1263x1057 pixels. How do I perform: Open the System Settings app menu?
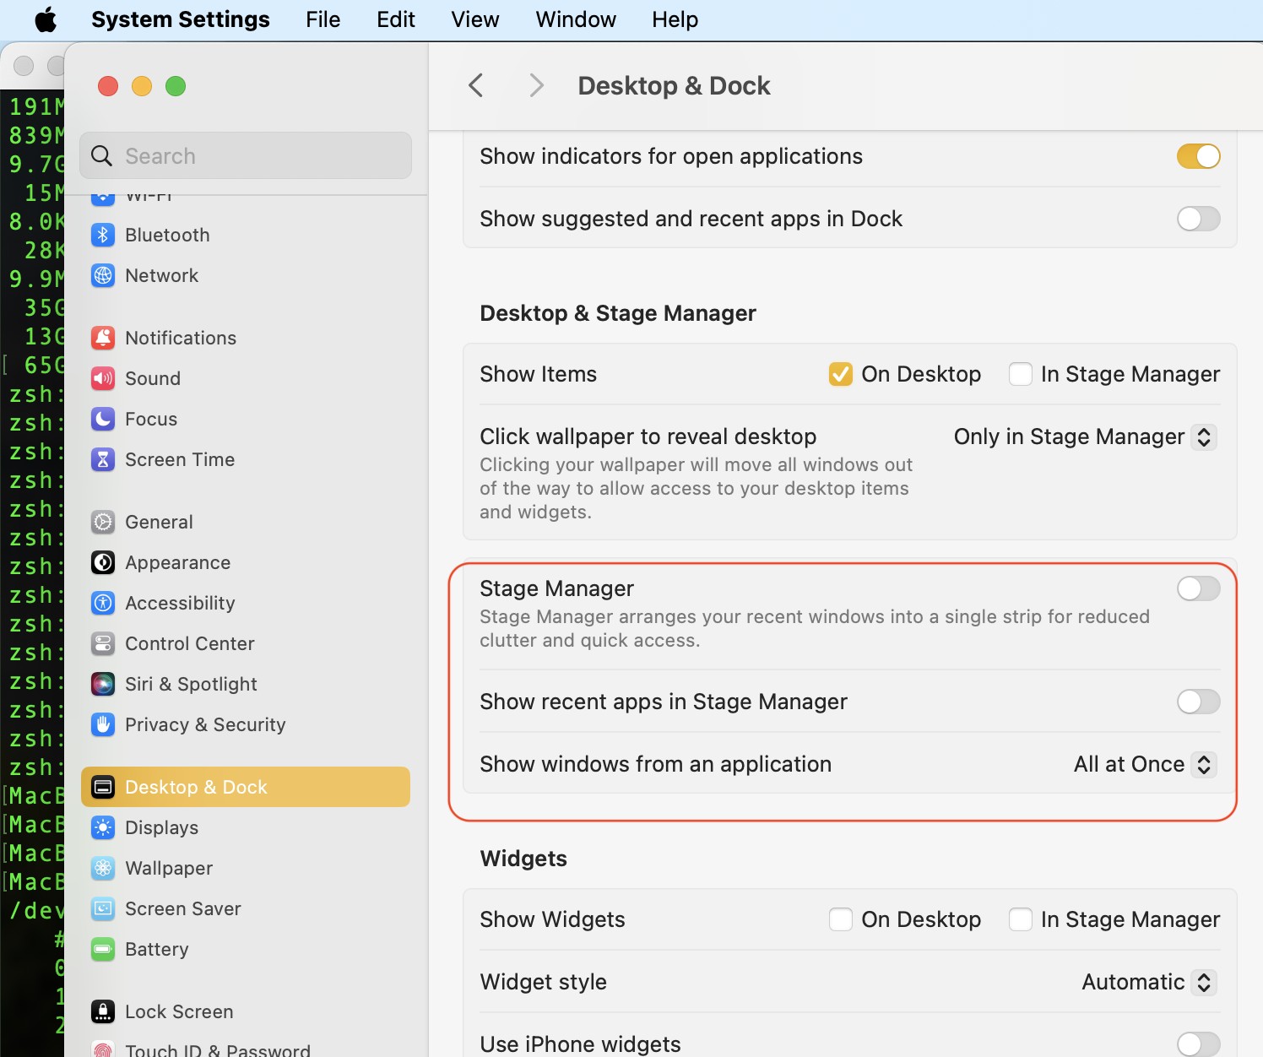[x=181, y=19]
